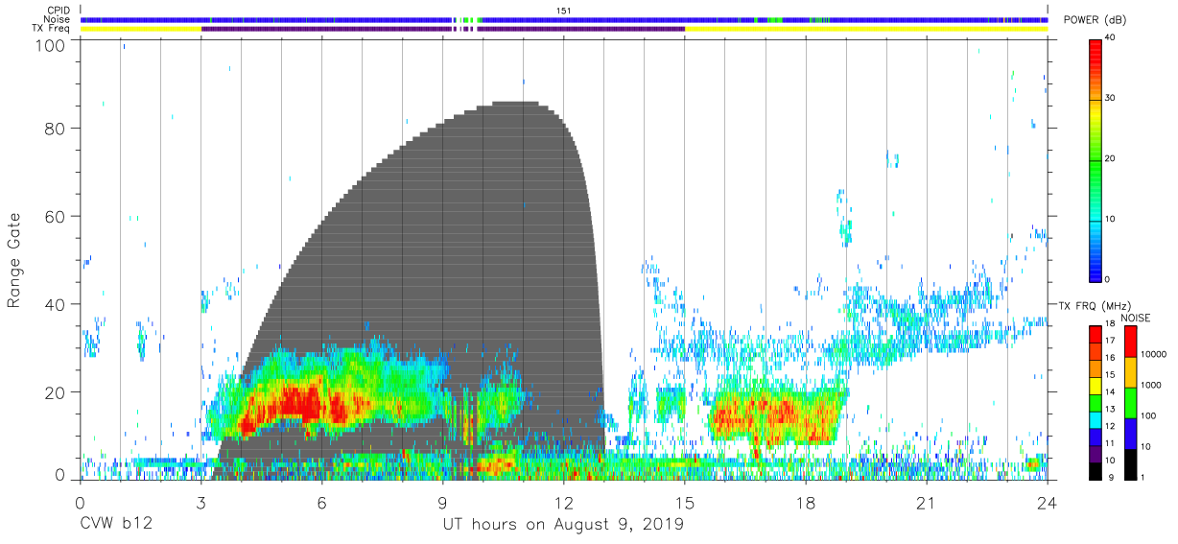This screenshot has height=544, width=1178.
Task: Click the '1000' label on NOISE legend
Action: point(1152,385)
